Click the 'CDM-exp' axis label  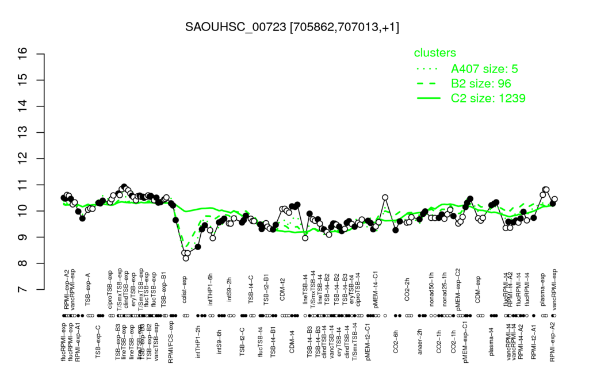coord(478,290)
